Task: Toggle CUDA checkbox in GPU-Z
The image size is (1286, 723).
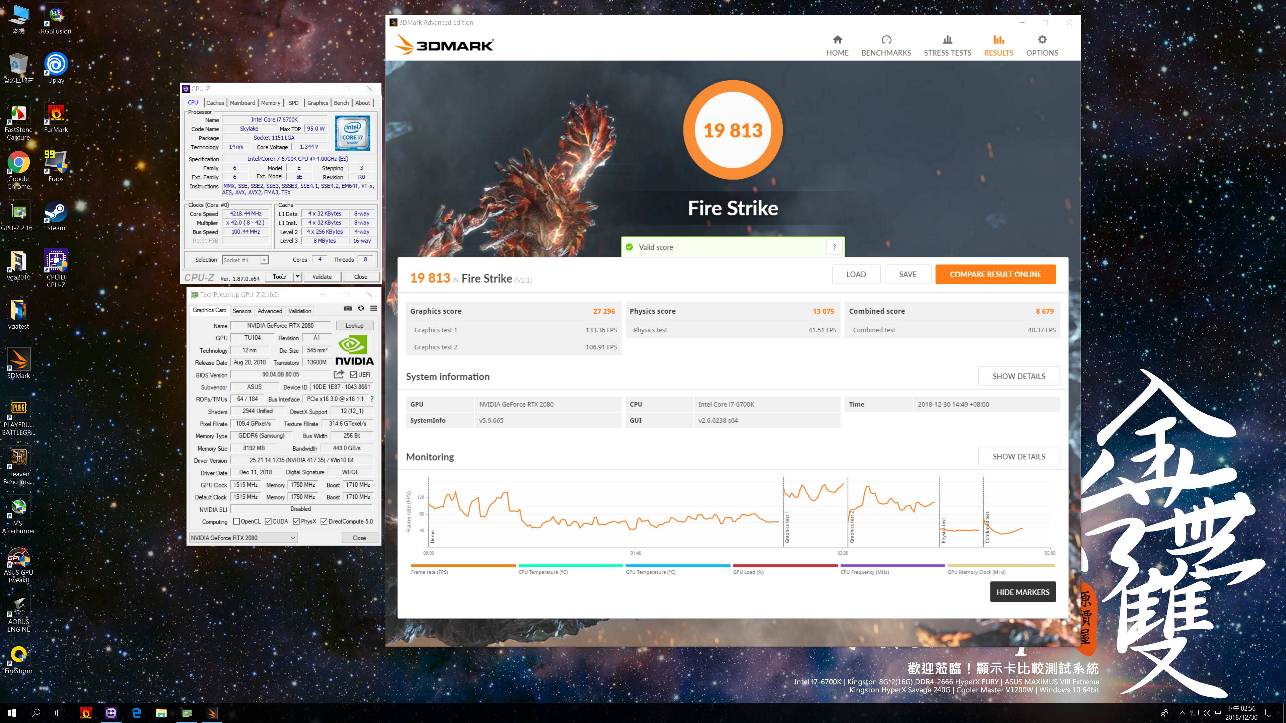Action: [x=268, y=521]
